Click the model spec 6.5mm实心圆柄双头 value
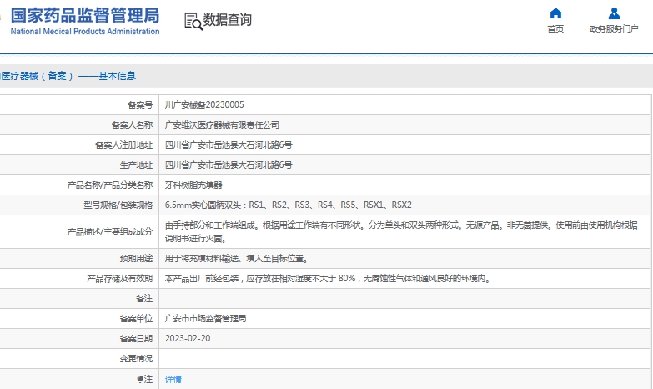This screenshot has width=653, height=389. (x=289, y=205)
